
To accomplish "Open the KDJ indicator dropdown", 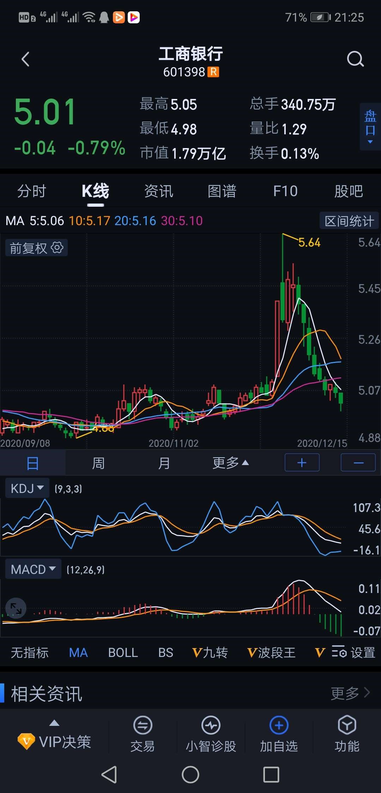I will (27, 488).
